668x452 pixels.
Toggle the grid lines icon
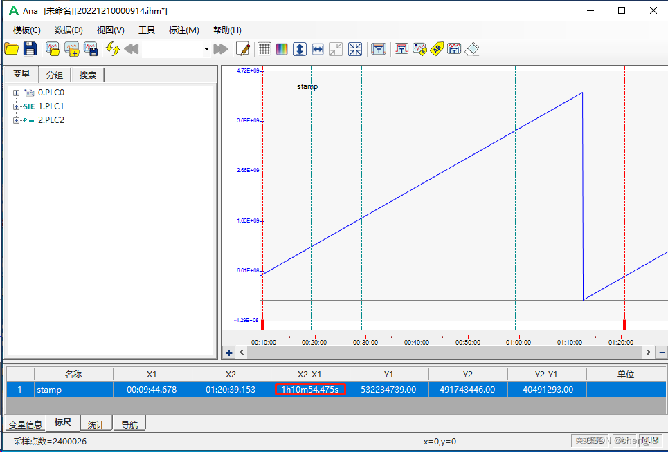pyautogui.click(x=264, y=49)
